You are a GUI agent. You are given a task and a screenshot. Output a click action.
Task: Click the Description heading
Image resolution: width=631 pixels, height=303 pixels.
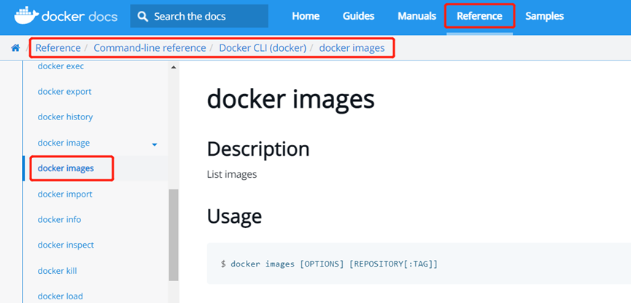(x=258, y=149)
